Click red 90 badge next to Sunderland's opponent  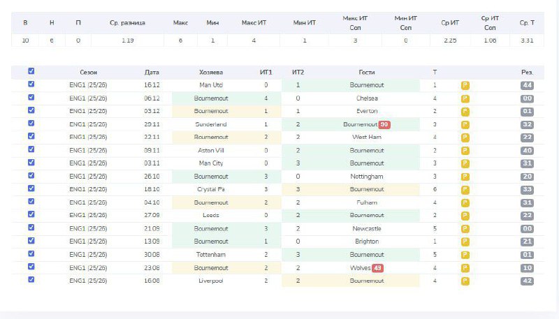point(384,124)
